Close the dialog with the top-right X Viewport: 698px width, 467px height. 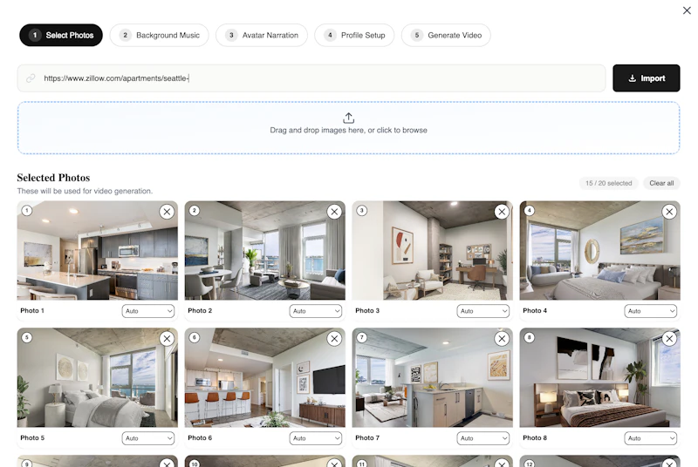[687, 10]
